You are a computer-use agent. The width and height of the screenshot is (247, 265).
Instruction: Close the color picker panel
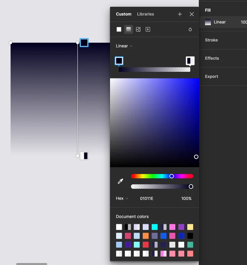192,14
